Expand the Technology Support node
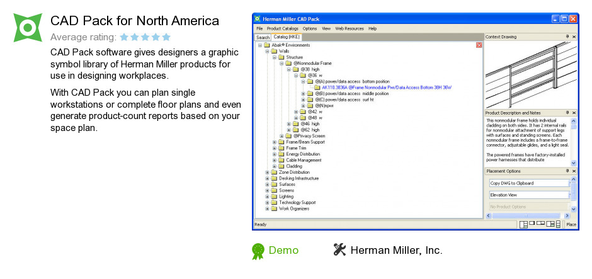The width and height of the screenshot is (592, 279). [x=267, y=203]
